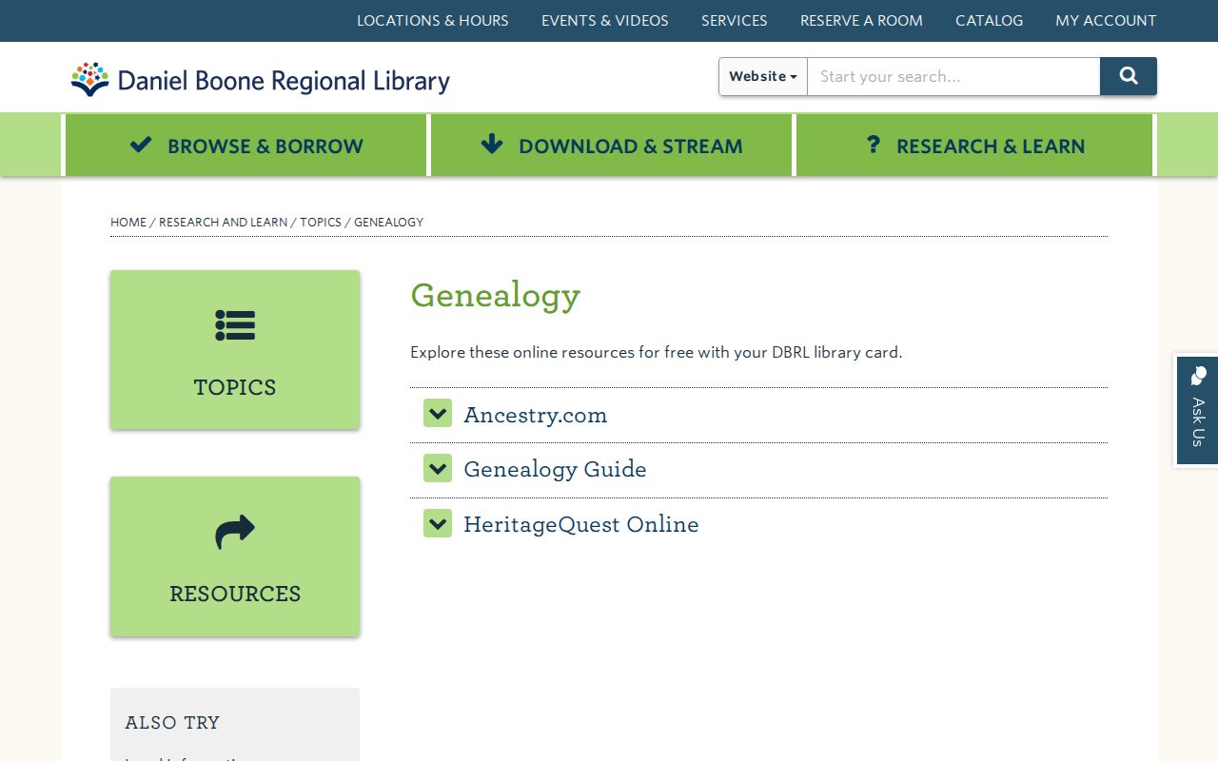Open the Ask Us side tab
Screen dimensions: 1218x761
pos(1197,409)
